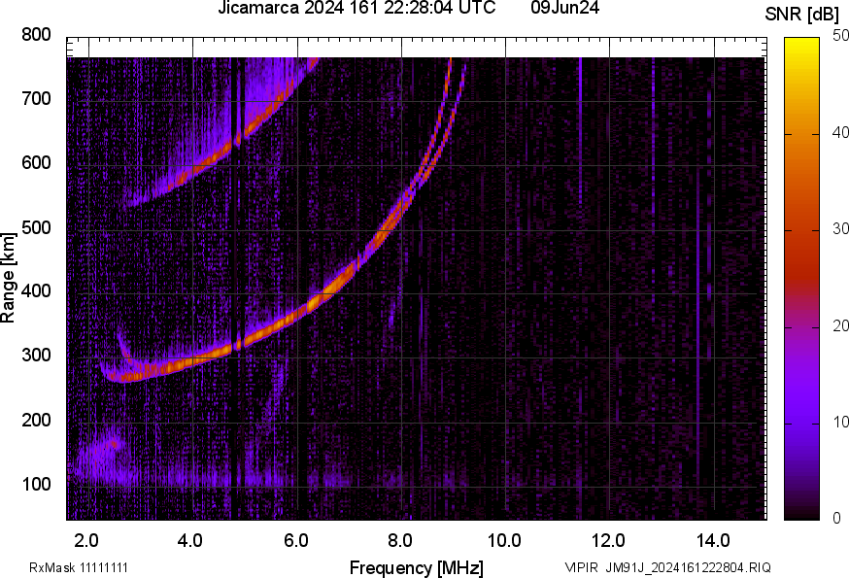Click range tick label 500
The height and width of the screenshot is (578, 849).
(36, 227)
